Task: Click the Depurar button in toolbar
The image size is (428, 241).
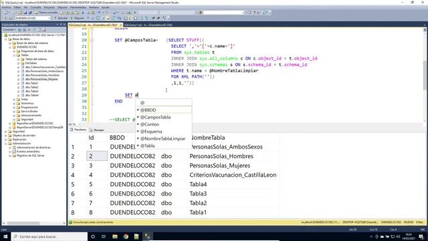Action: tap(78, 18)
